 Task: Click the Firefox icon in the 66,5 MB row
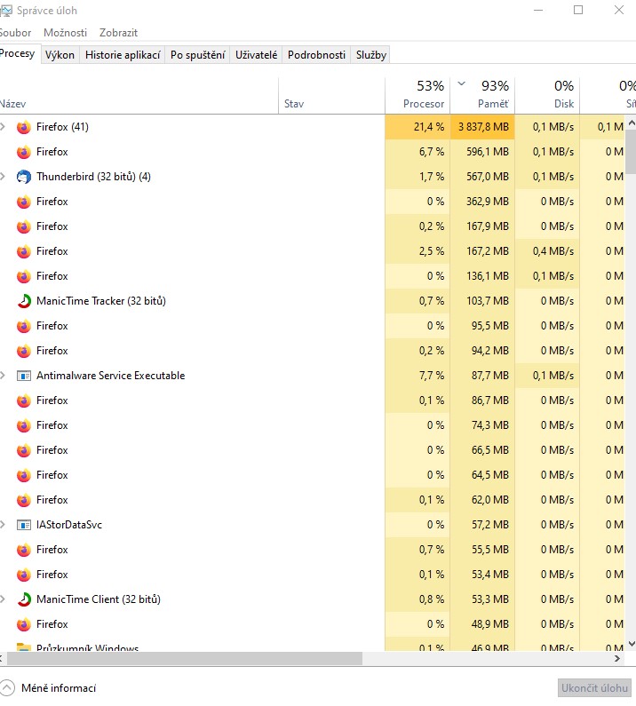[24, 450]
